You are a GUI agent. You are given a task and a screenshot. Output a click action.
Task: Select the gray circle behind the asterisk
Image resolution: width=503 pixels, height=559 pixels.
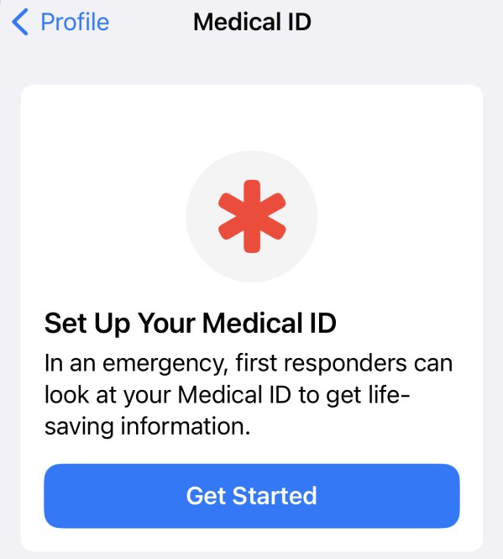point(252,216)
